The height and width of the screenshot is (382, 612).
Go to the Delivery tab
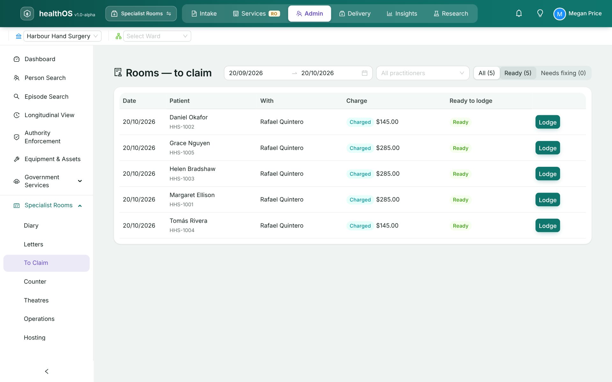point(355,14)
